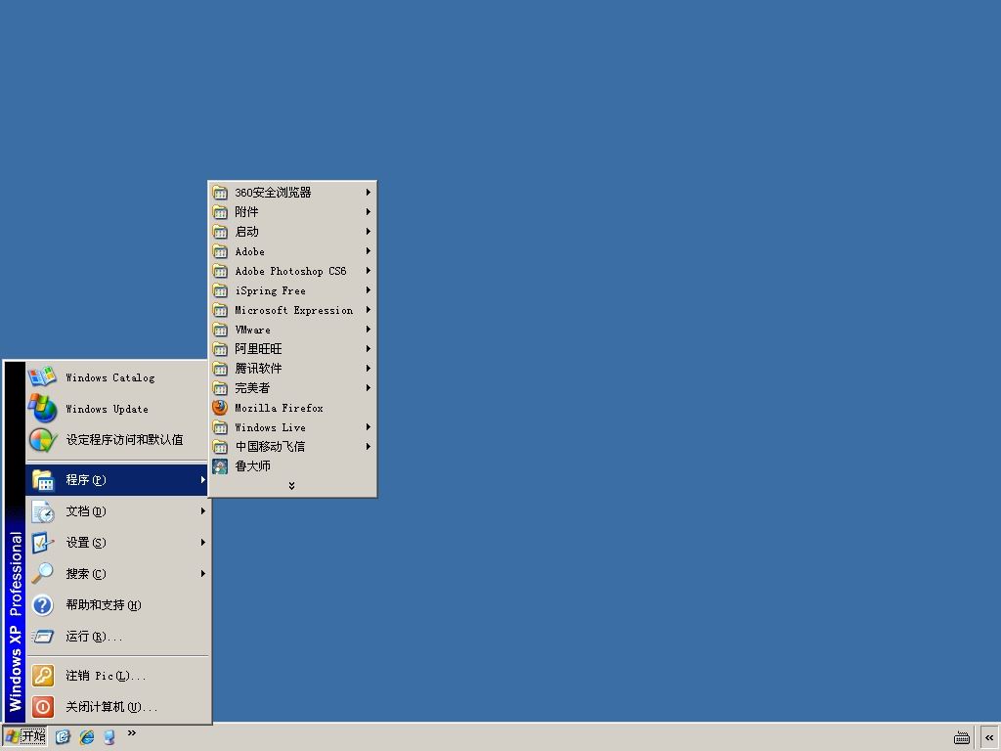Click the 文档 documents icon

pos(43,511)
